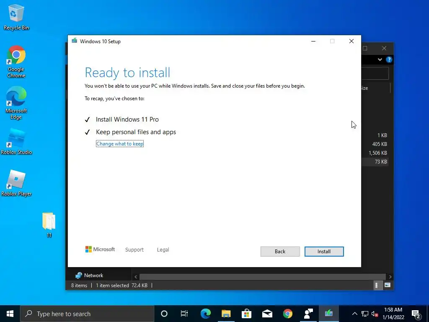The width and height of the screenshot is (429, 322).
Task: Select the file row sized 1 KB
Action: tap(382, 135)
